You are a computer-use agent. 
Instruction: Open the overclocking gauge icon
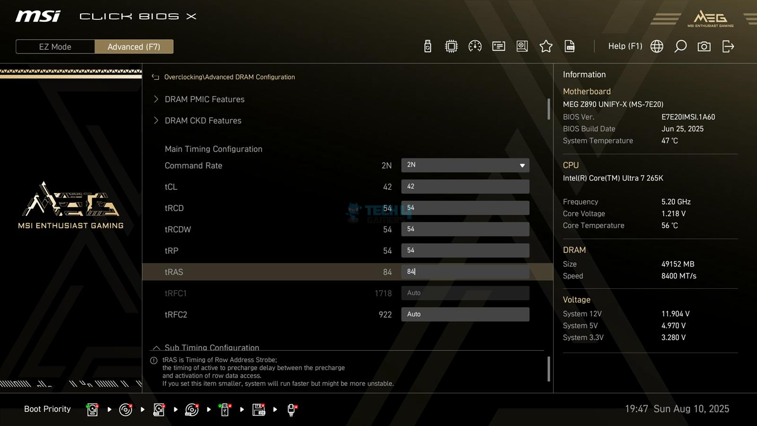(x=475, y=46)
